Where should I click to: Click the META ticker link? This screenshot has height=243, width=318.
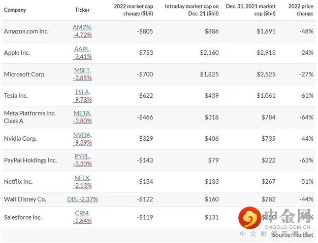pyautogui.click(x=82, y=113)
